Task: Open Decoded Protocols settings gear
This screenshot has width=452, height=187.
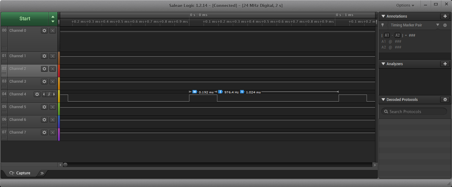Action: pyautogui.click(x=445, y=100)
